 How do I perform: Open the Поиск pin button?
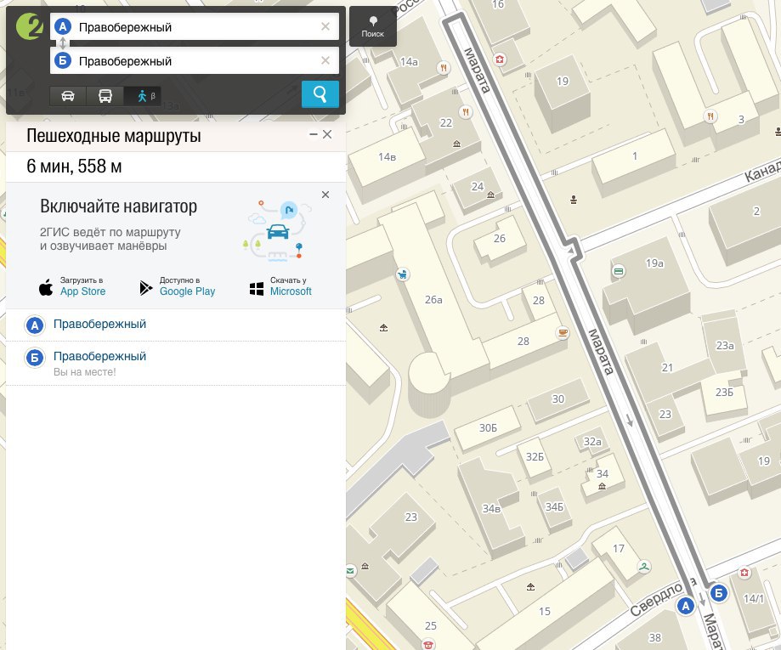pyautogui.click(x=373, y=27)
